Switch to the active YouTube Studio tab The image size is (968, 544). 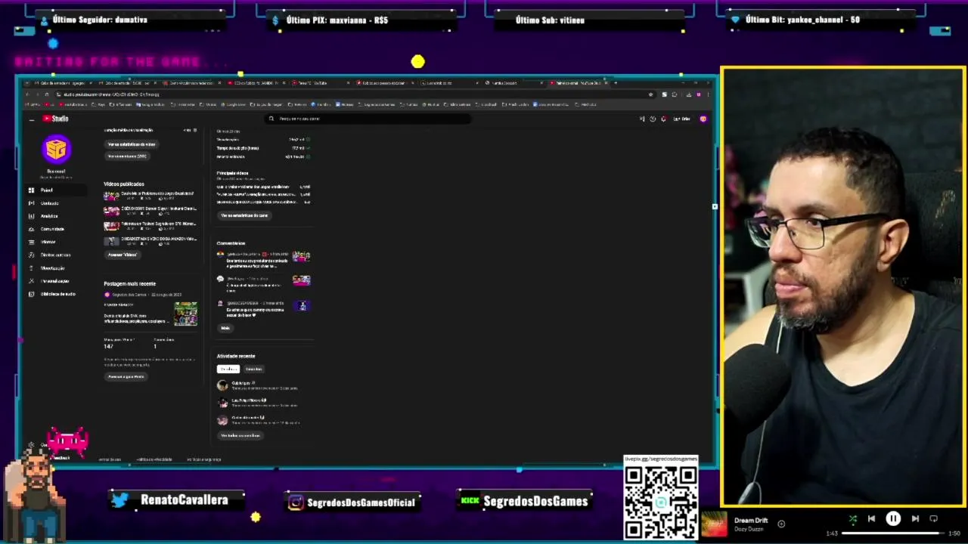coord(579,83)
